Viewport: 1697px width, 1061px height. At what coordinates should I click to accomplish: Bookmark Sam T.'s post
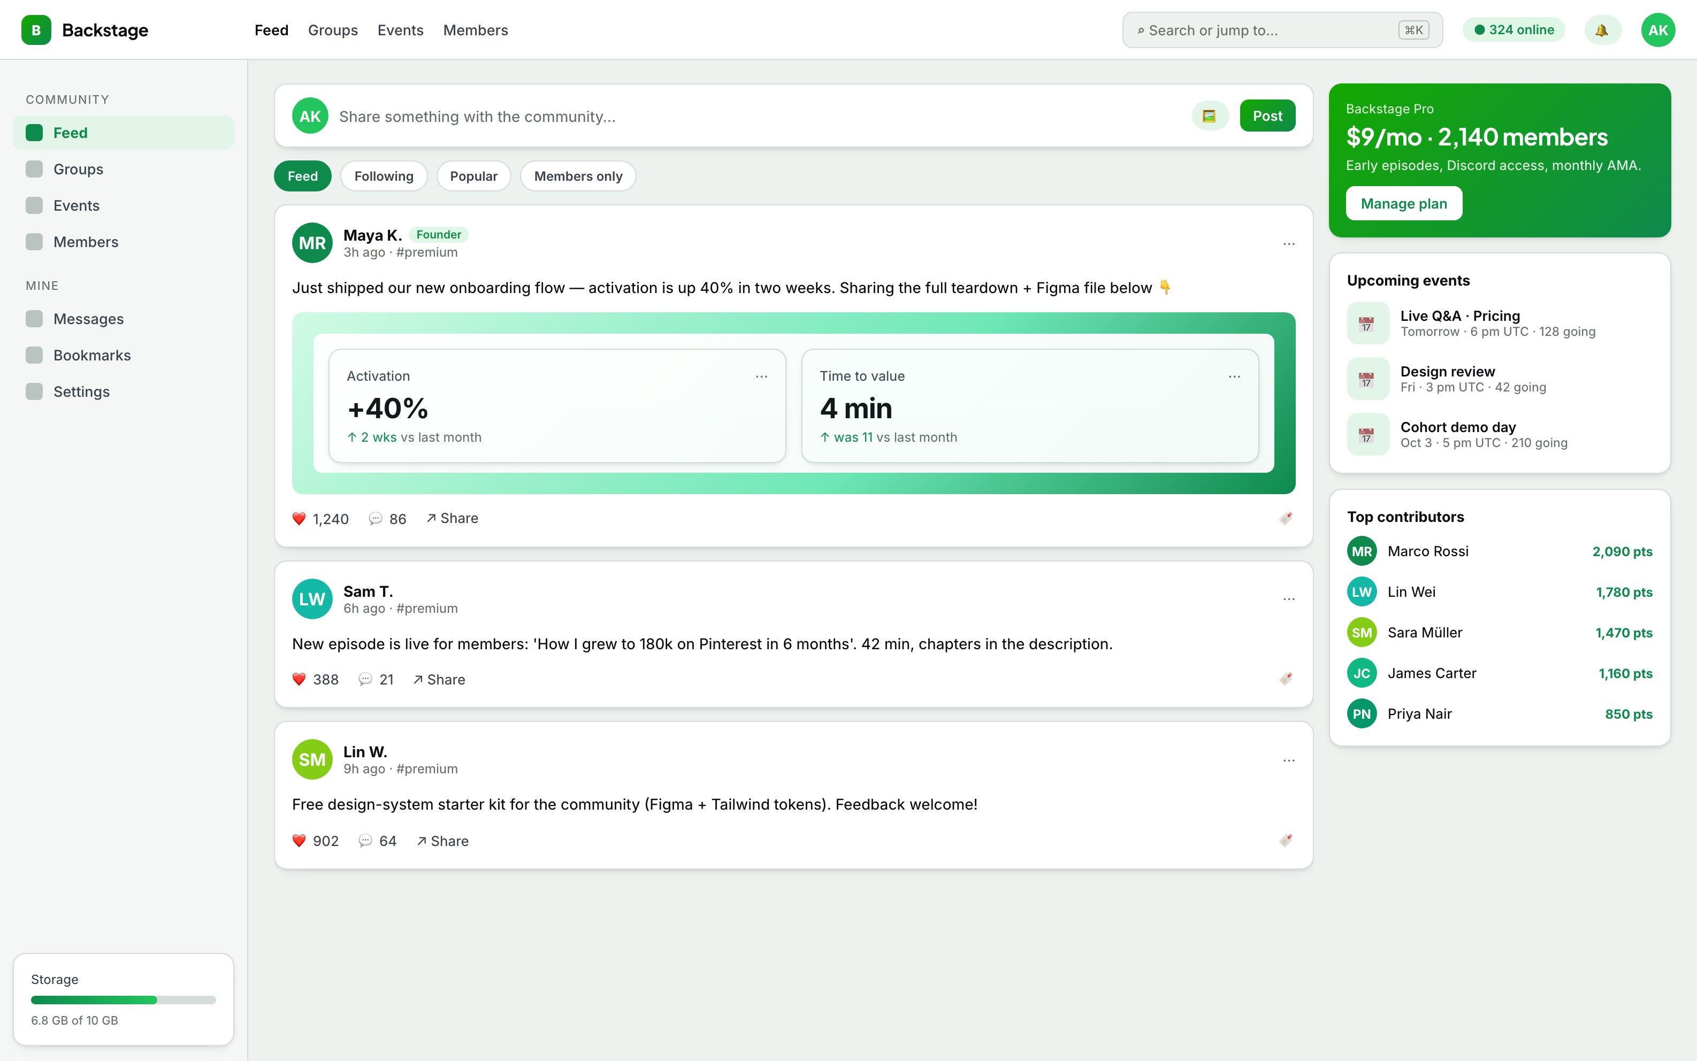[1286, 679]
